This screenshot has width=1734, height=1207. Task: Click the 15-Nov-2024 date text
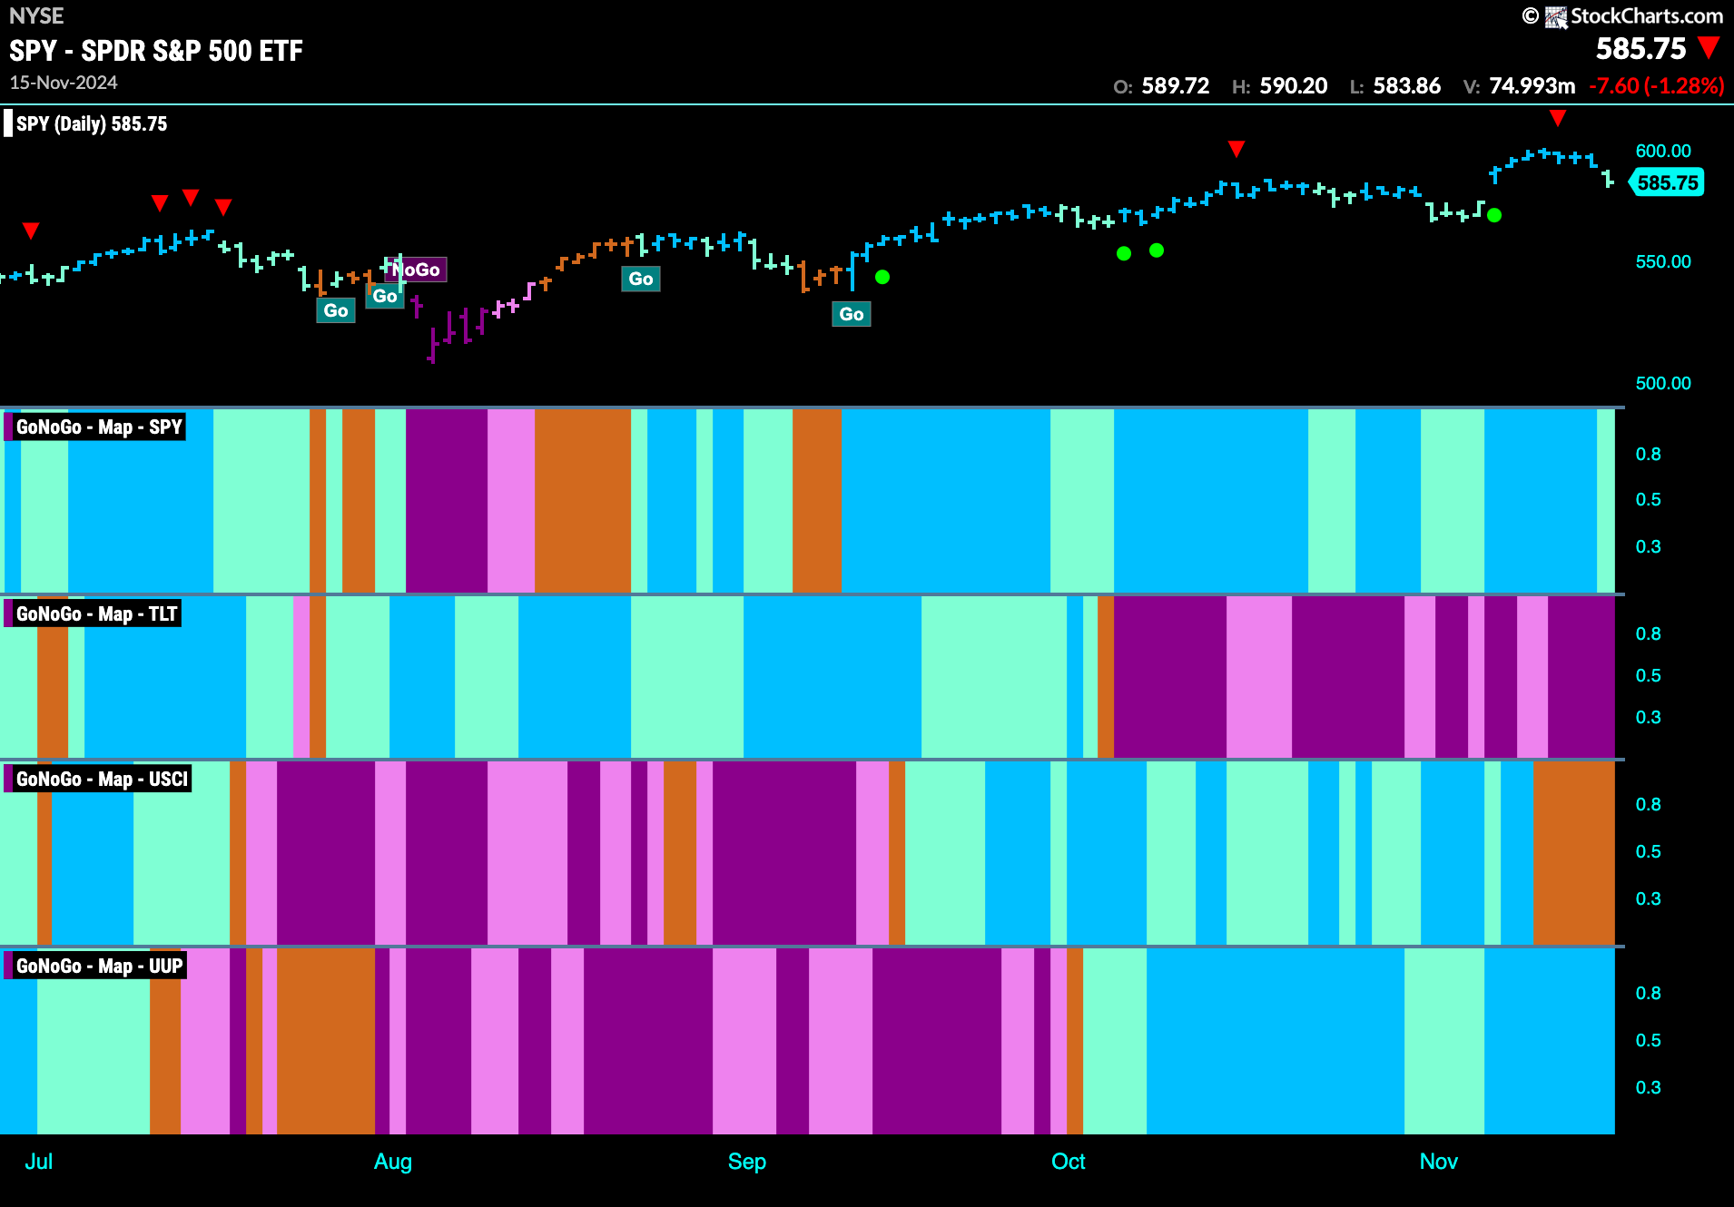tap(64, 83)
